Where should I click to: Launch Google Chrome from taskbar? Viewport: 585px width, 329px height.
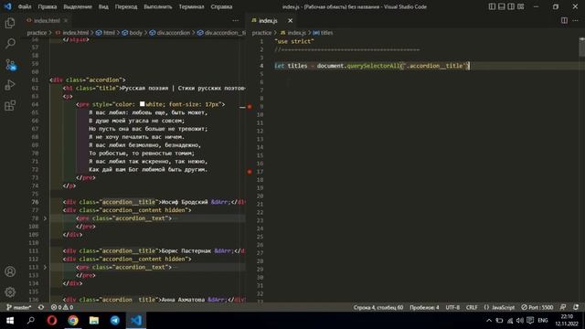(73, 320)
